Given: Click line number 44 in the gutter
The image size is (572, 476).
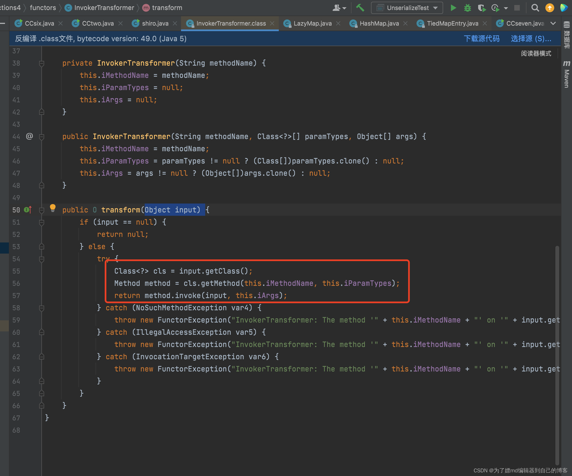Looking at the screenshot, I should coord(16,137).
